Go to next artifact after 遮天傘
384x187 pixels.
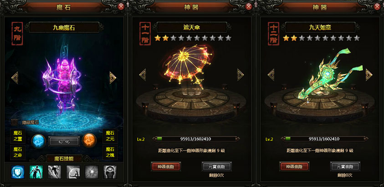241,75
